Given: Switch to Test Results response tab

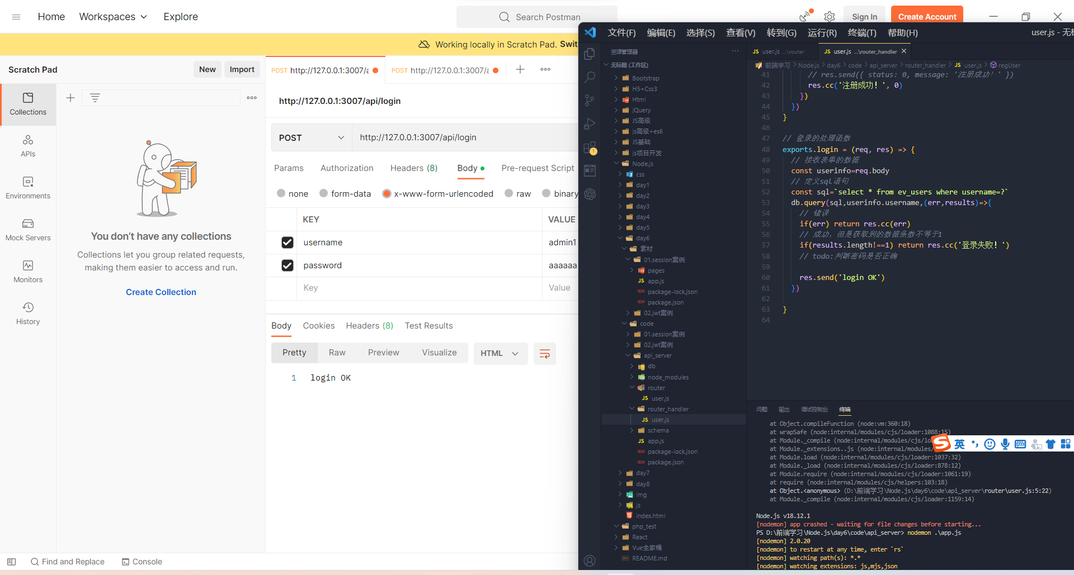Looking at the screenshot, I should [428, 326].
